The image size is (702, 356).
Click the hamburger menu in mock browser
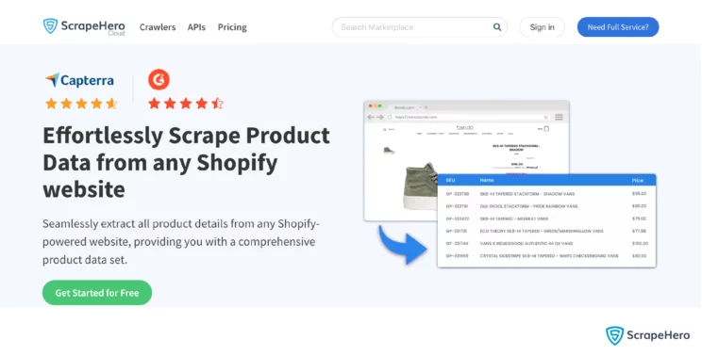pyautogui.click(x=559, y=117)
